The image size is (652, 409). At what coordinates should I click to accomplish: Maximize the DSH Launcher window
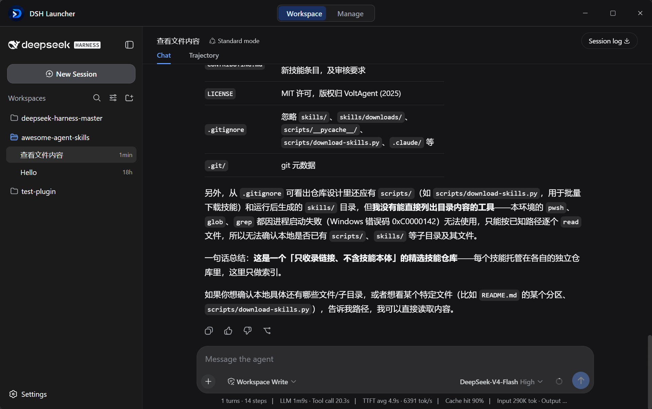click(613, 13)
